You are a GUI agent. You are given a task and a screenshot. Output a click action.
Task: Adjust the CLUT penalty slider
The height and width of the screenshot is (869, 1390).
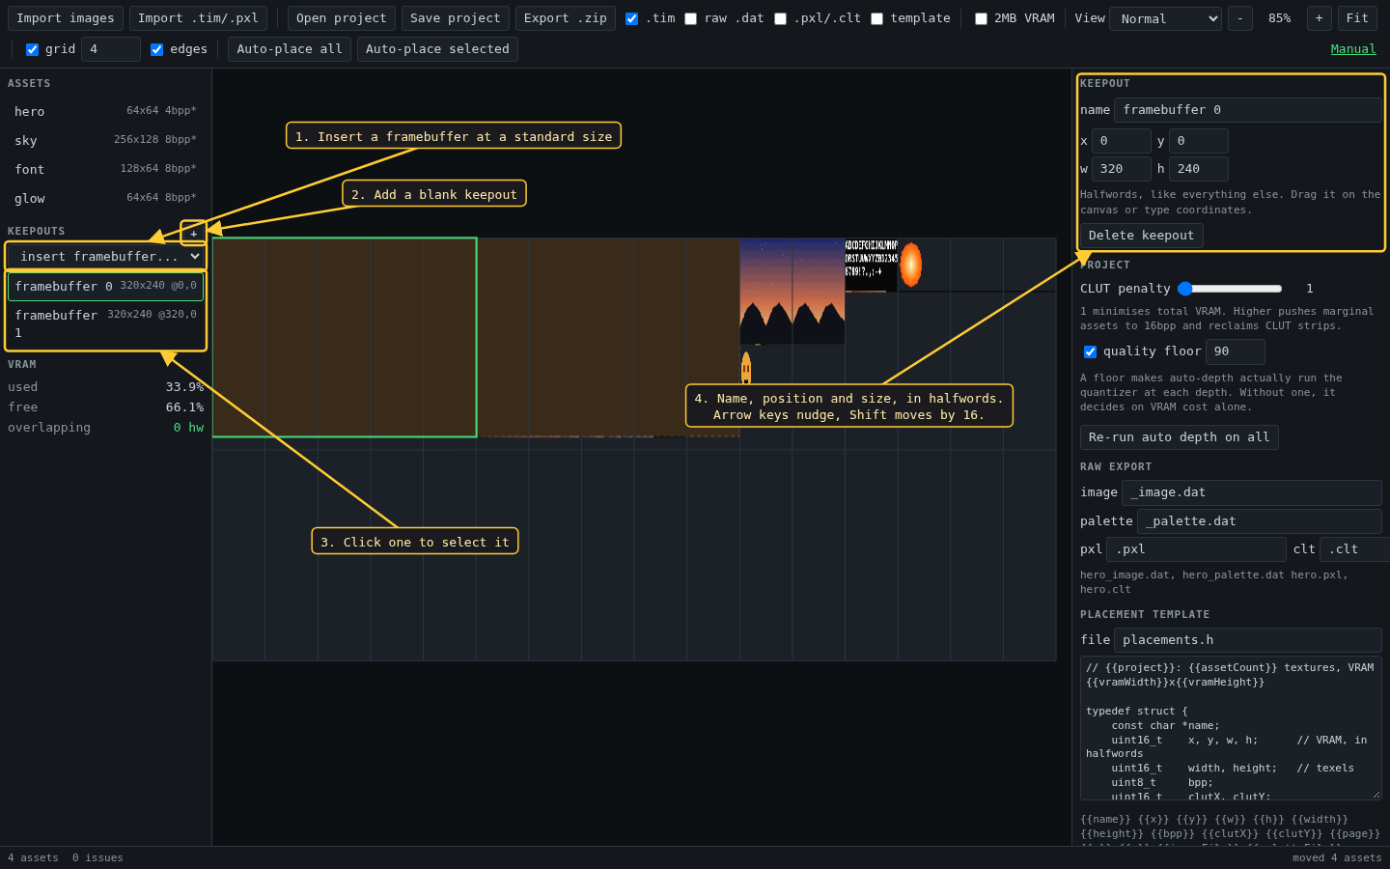[x=1230, y=289]
